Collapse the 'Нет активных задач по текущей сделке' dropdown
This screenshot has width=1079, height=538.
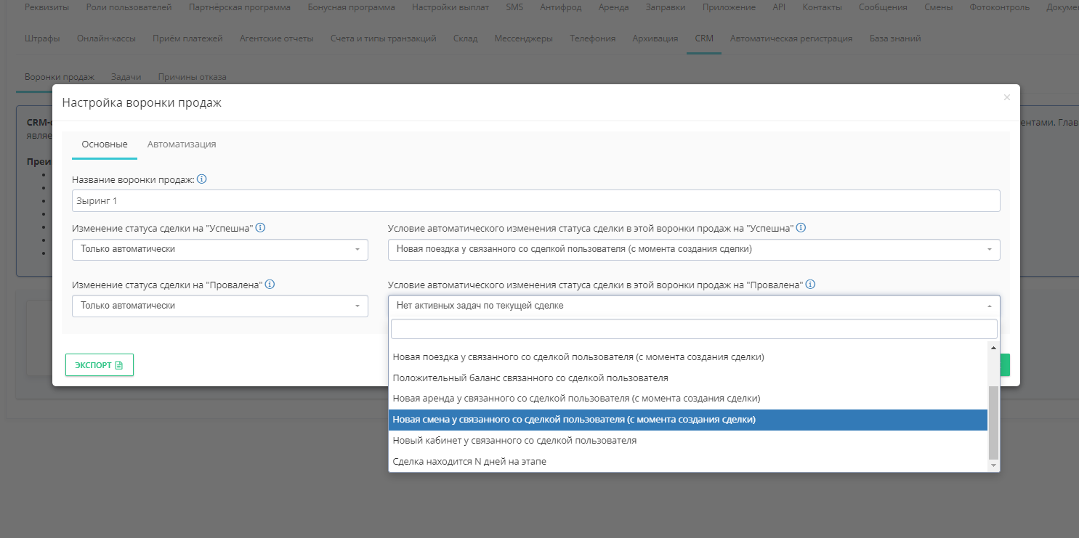tap(694, 306)
